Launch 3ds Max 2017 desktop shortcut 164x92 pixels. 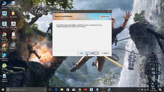4,25
